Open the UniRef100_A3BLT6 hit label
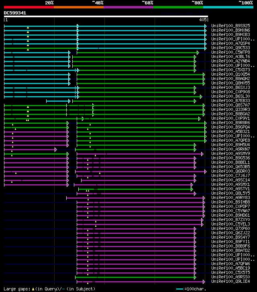 [x=230, y=56]
